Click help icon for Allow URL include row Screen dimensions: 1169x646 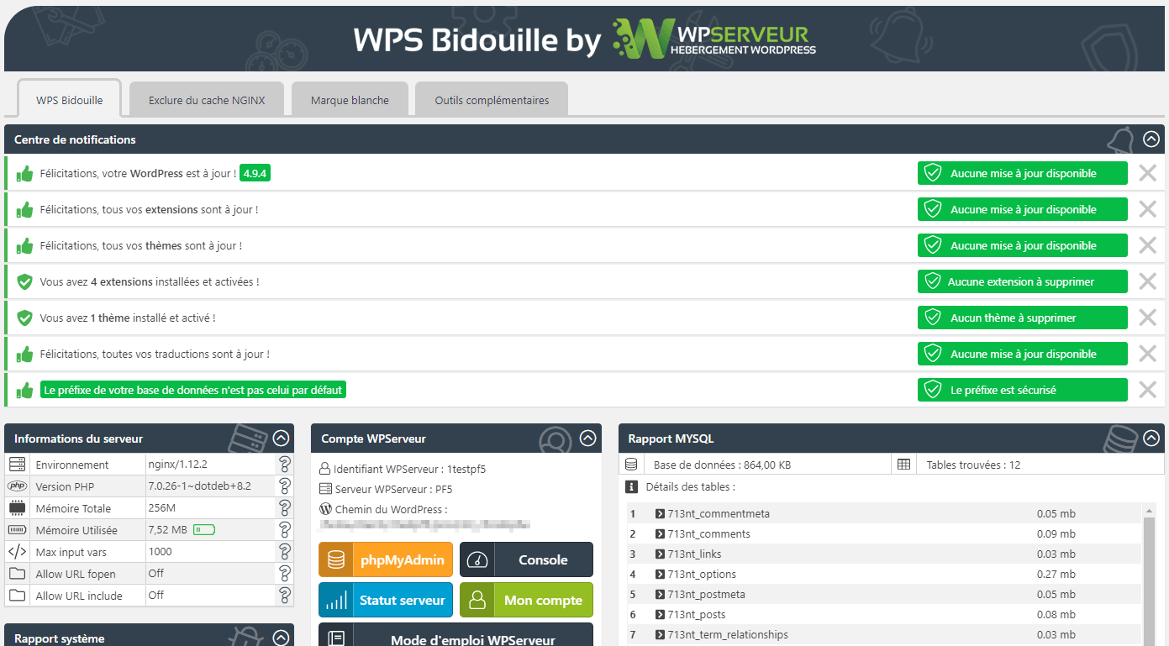coord(285,595)
